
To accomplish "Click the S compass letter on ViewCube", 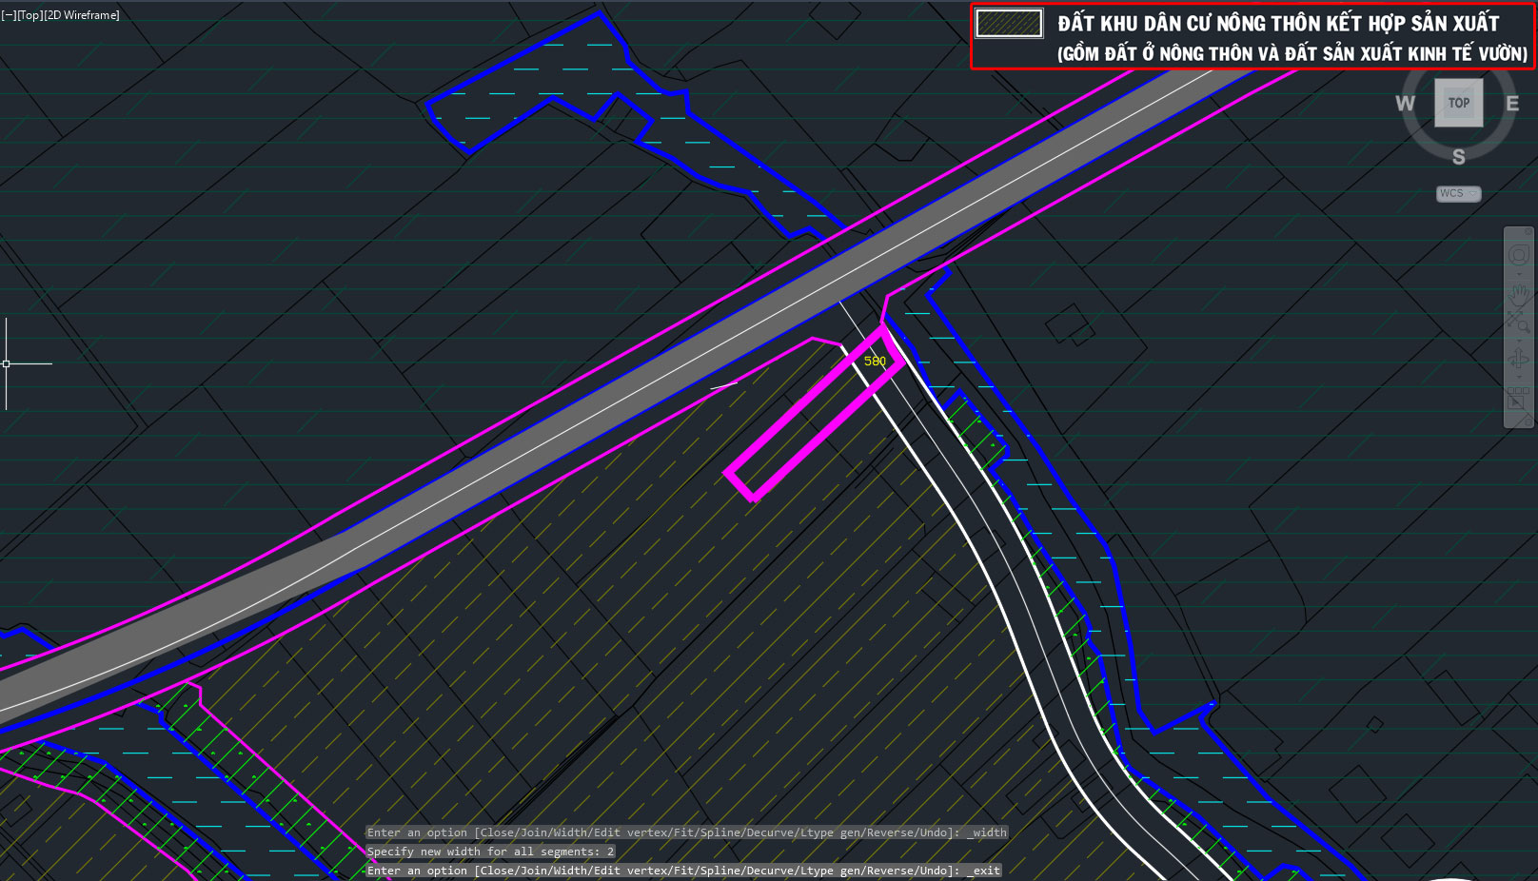I will coord(1459,157).
